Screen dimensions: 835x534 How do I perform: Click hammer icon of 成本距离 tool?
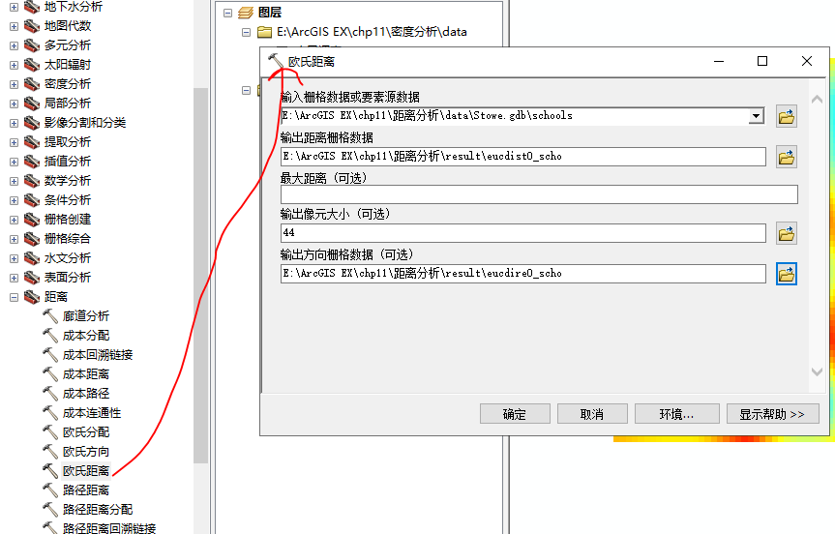coord(50,374)
